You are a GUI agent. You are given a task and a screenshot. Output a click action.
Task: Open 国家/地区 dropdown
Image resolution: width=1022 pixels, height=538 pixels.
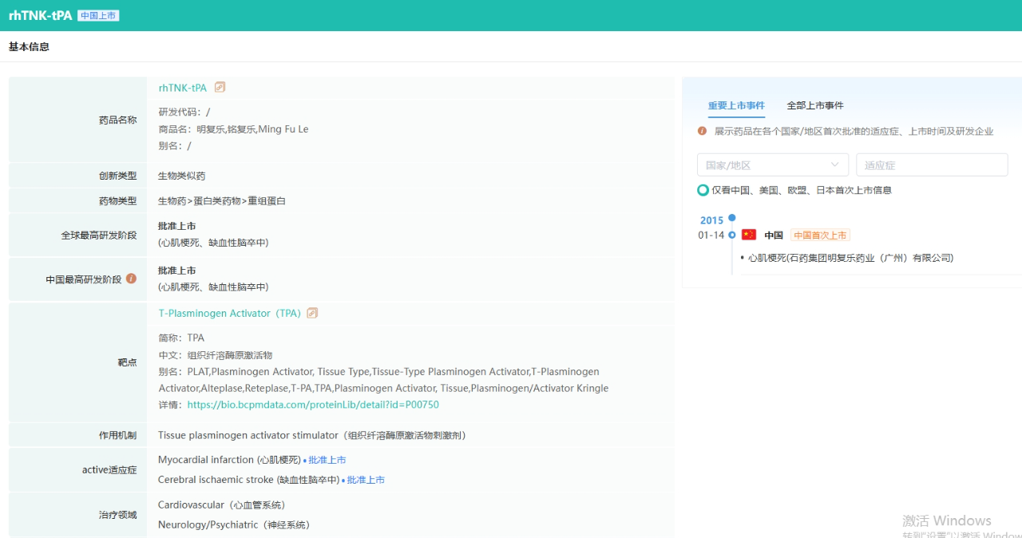(x=773, y=165)
